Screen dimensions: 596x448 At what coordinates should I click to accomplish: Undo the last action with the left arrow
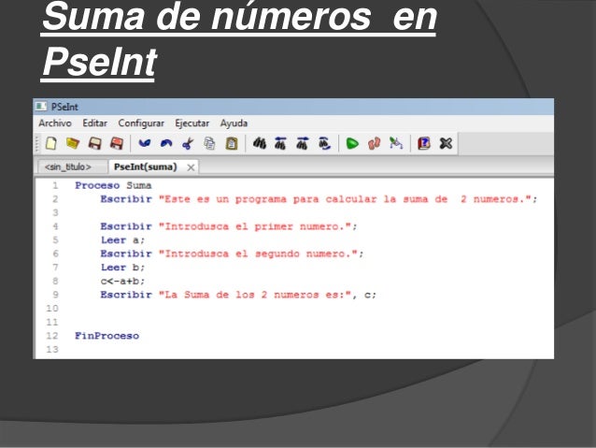pos(145,143)
